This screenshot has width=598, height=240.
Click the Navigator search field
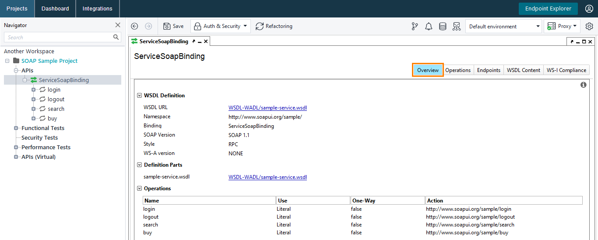(x=59, y=37)
